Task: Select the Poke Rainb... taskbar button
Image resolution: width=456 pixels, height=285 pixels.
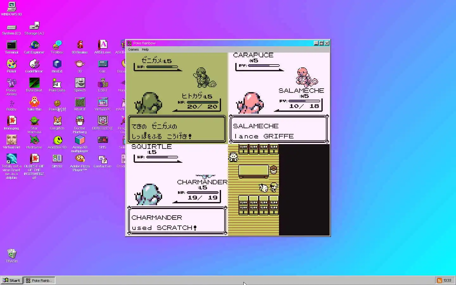Action: coord(40,280)
